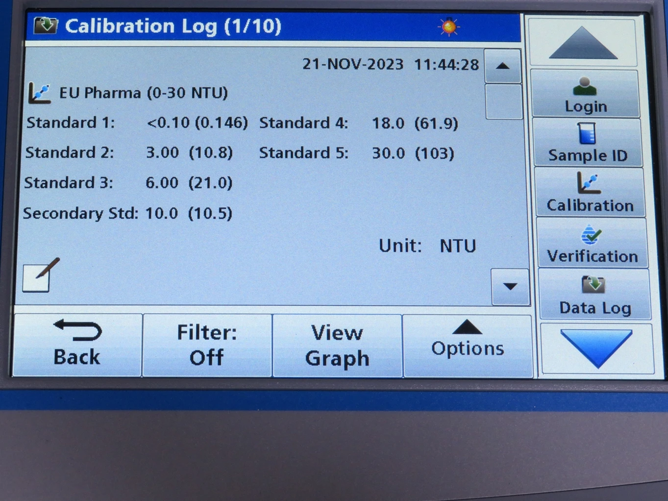This screenshot has width=668, height=501.
Task: Open Verification droplet checkmark icon
Action: [x=591, y=235]
